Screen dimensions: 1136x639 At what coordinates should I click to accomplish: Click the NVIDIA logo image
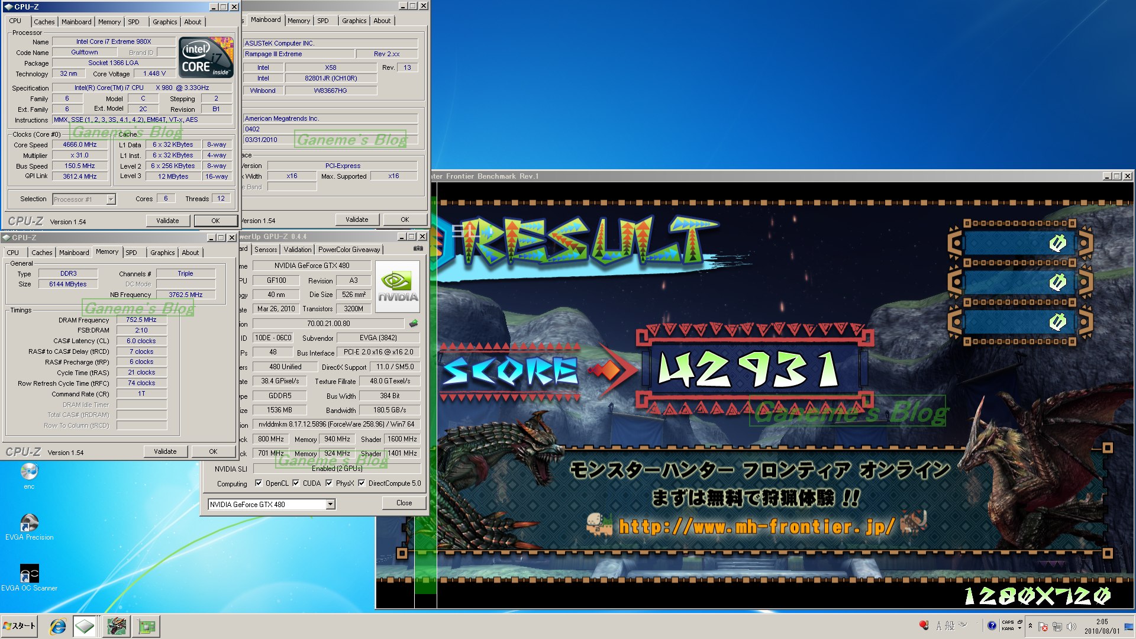(x=398, y=287)
